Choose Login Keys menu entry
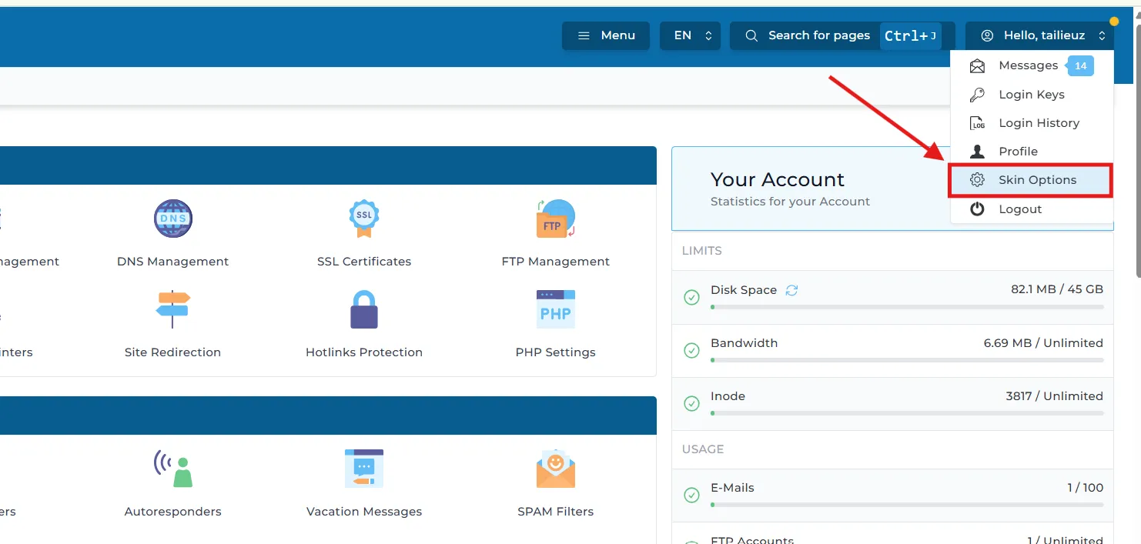 [x=1031, y=95]
